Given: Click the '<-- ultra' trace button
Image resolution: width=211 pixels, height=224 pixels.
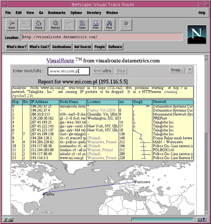Looking at the screenshot, I should 103,71.
